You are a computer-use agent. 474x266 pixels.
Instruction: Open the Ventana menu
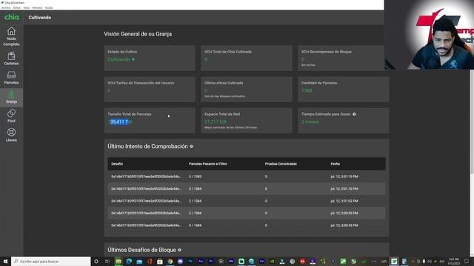pyautogui.click(x=37, y=7)
